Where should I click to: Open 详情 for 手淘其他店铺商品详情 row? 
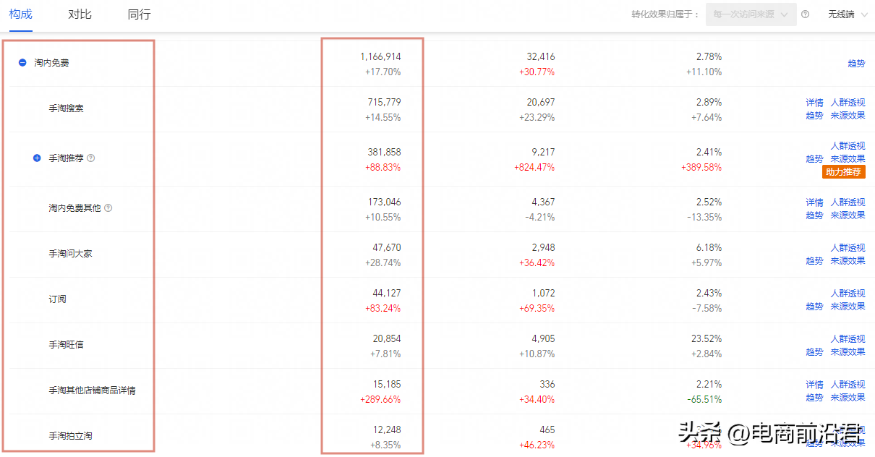tap(814, 385)
